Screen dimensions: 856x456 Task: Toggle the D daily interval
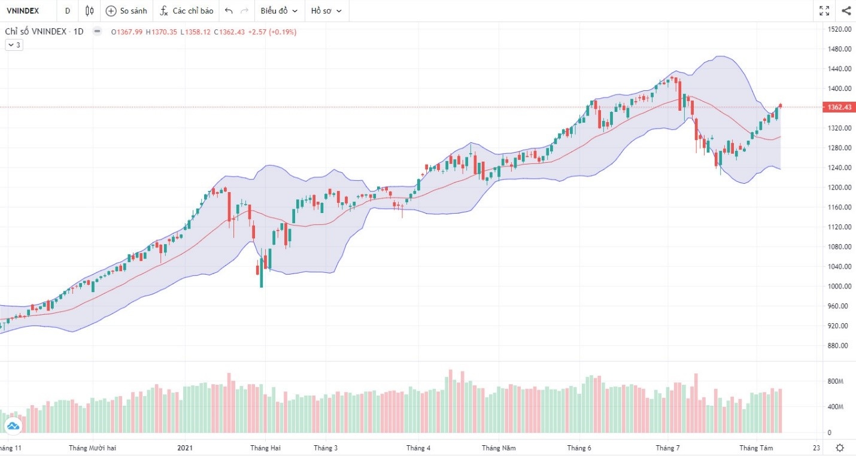click(x=67, y=10)
